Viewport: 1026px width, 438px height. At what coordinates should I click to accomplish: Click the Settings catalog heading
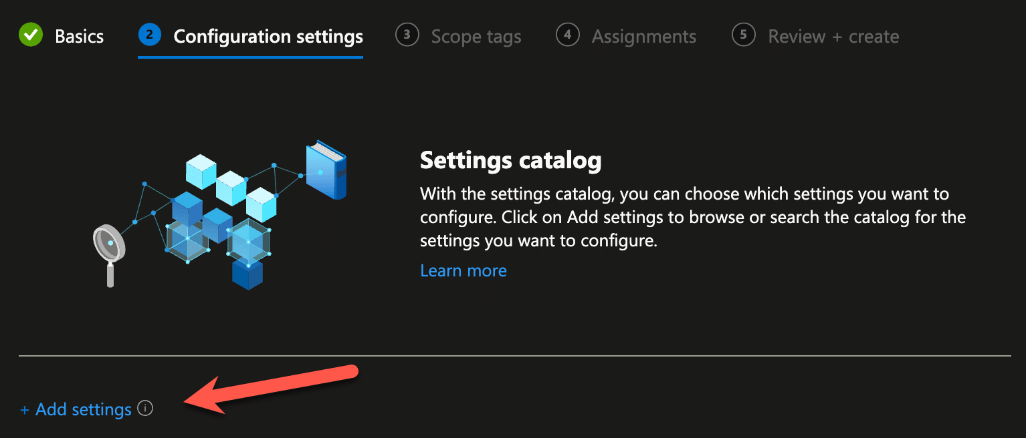click(510, 160)
